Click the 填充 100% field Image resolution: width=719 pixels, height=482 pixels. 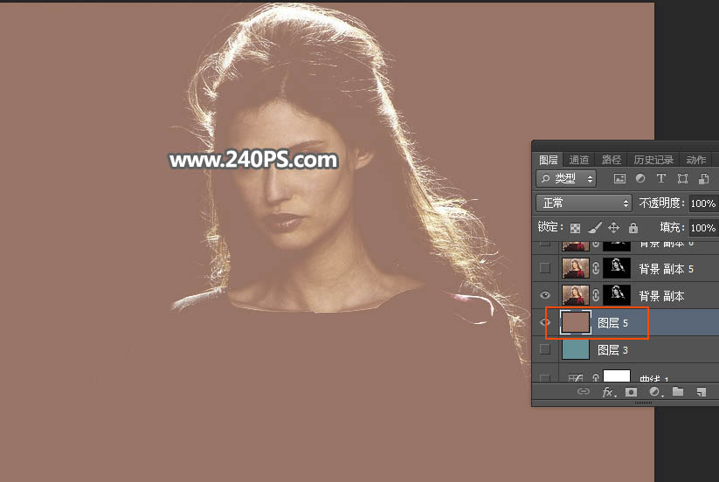[703, 227]
